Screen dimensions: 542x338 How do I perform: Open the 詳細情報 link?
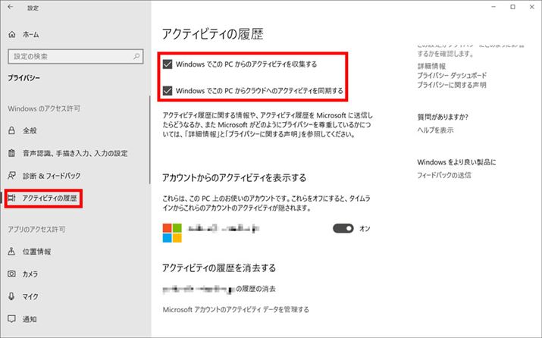pyautogui.click(x=432, y=66)
